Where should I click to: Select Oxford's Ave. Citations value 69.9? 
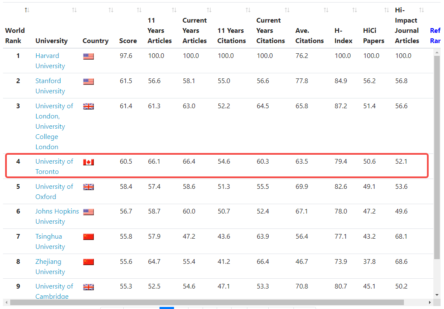[x=302, y=187]
